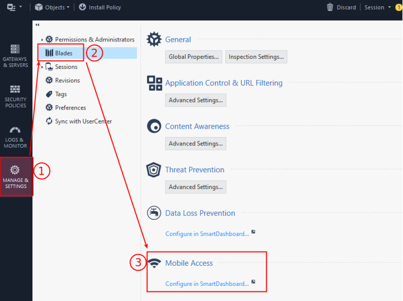Click Discard trash icon
Image resolution: width=403 pixels, height=301 pixels.
(330, 7)
